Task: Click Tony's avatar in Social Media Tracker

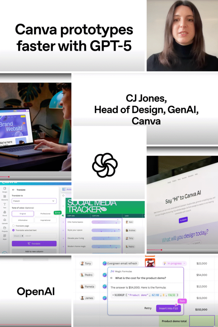Action: pos(127,238)
